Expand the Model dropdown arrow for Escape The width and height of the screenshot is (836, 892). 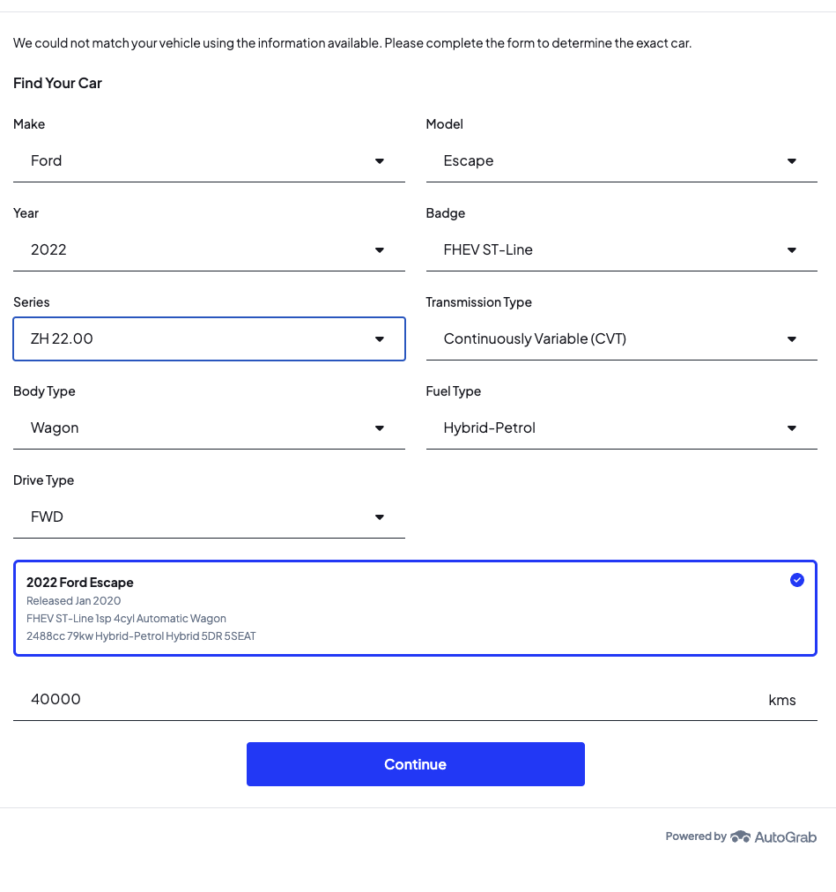click(x=792, y=161)
